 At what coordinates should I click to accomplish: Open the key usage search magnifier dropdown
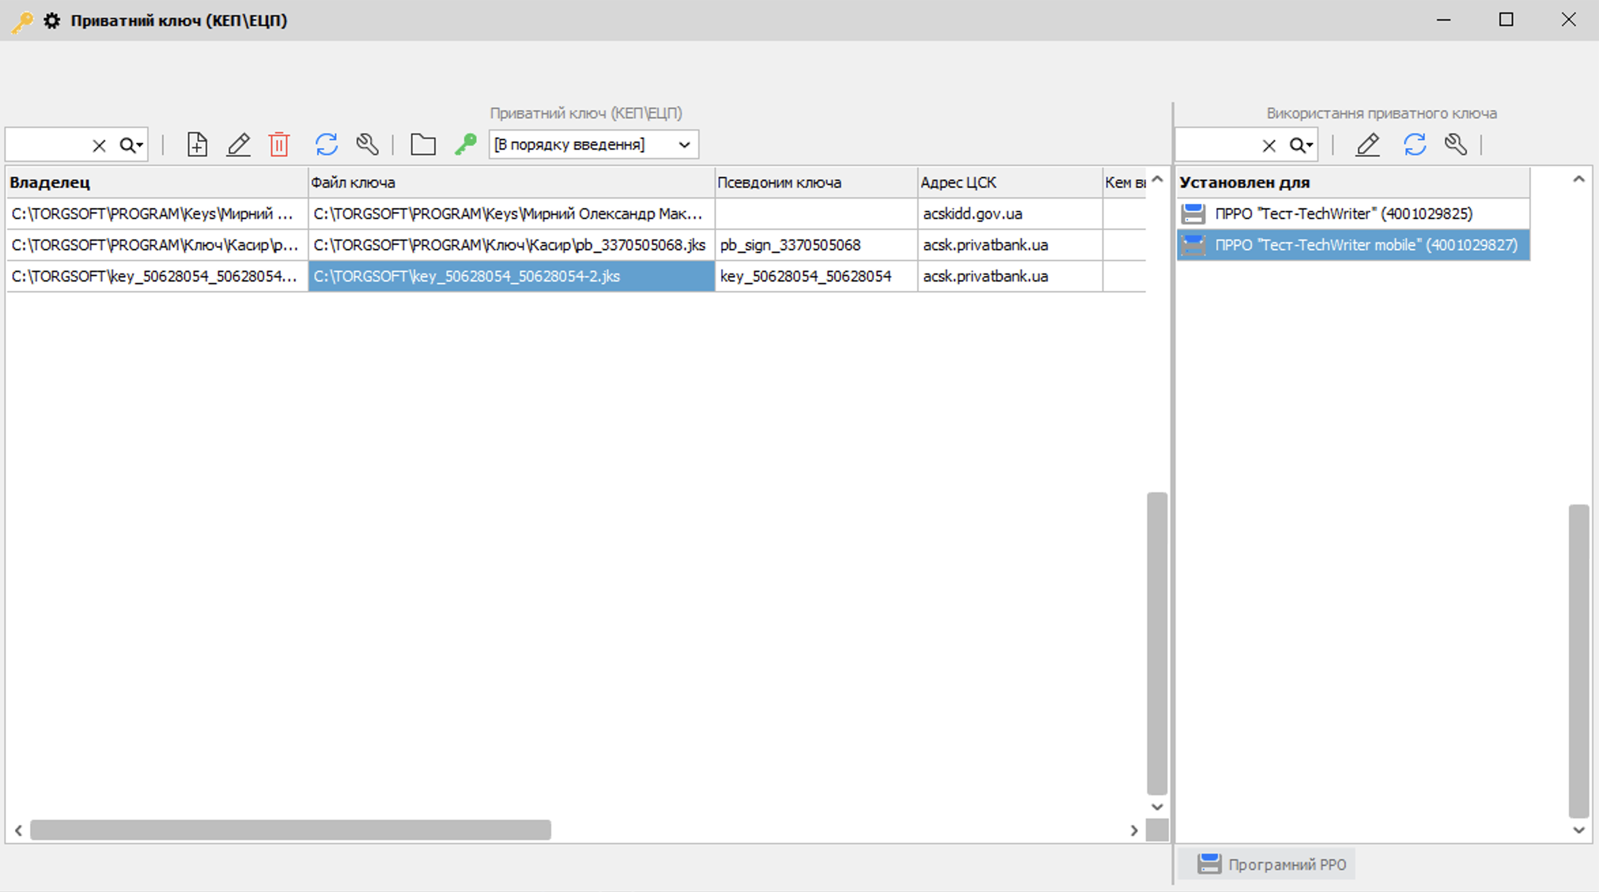[1301, 145]
